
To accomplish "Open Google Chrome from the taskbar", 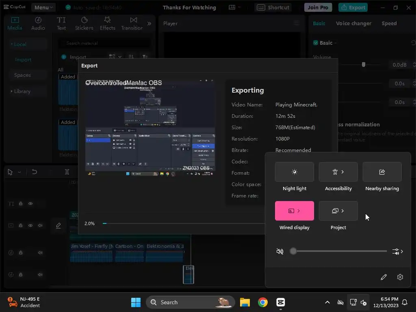I will (263, 302).
